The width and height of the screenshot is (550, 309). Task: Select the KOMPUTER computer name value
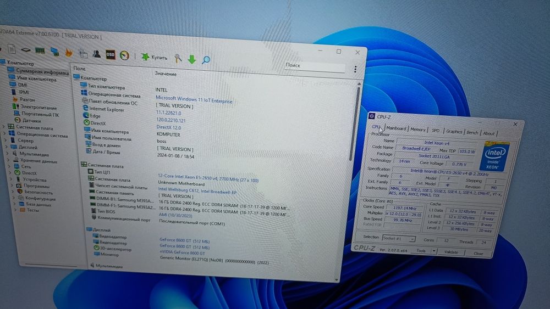pos(168,134)
